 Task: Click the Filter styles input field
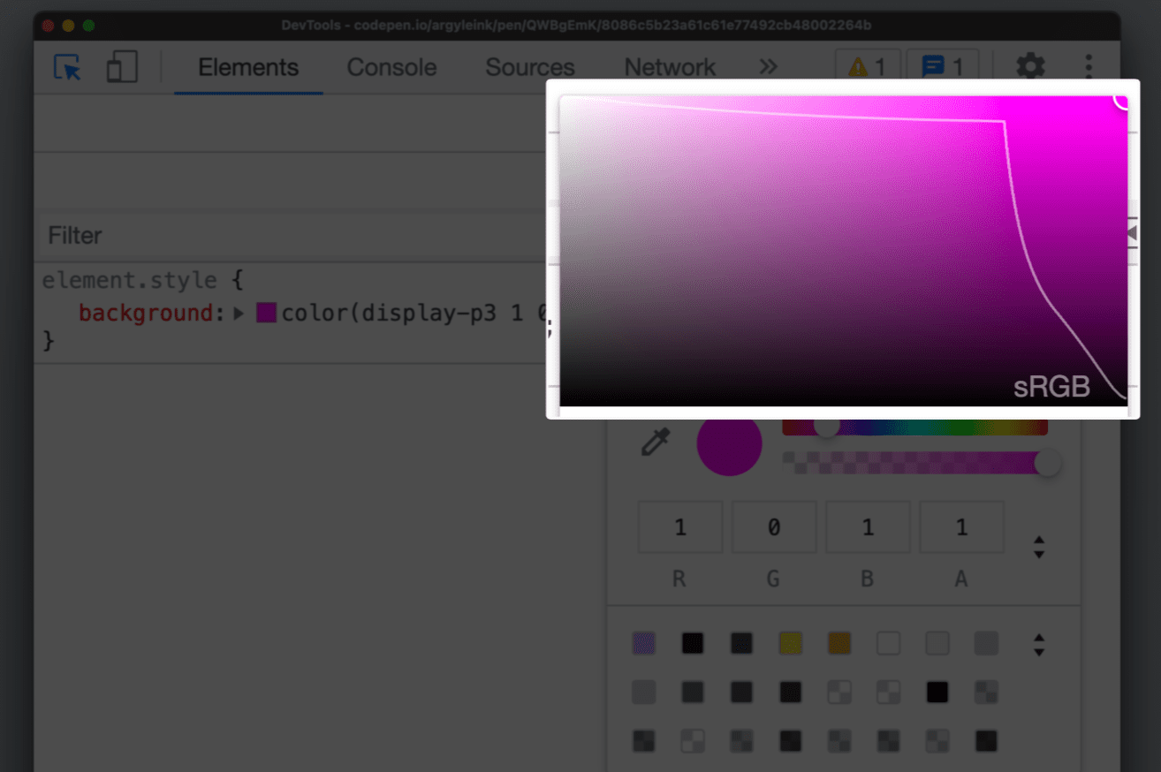[177, 235]
